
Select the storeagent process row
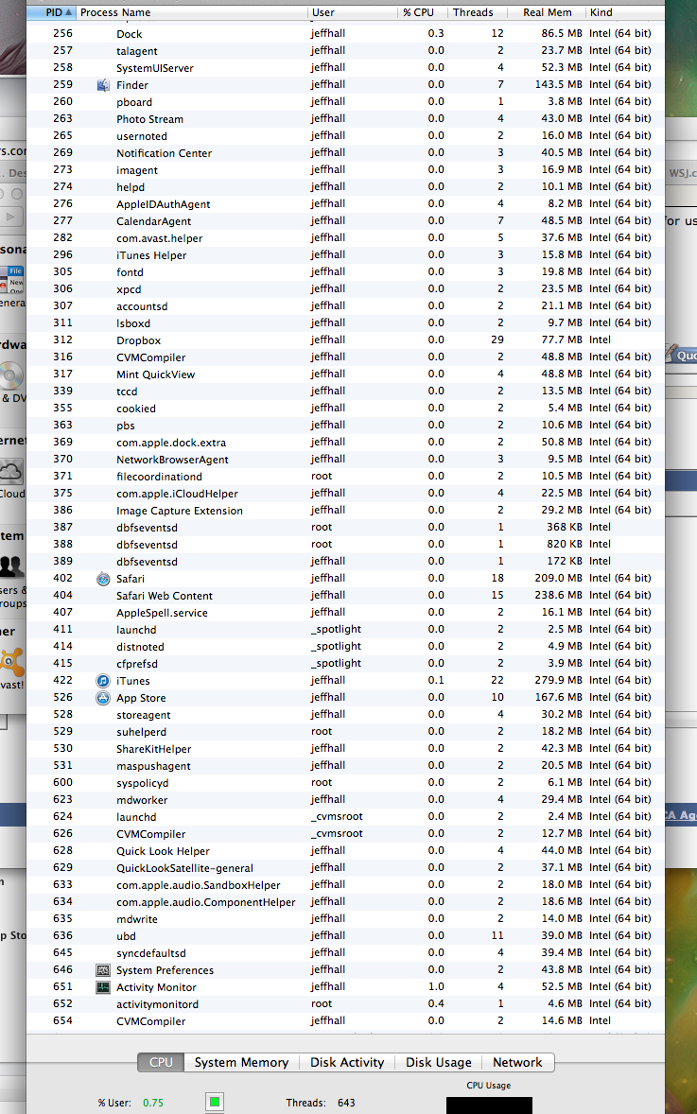point(345,715)
